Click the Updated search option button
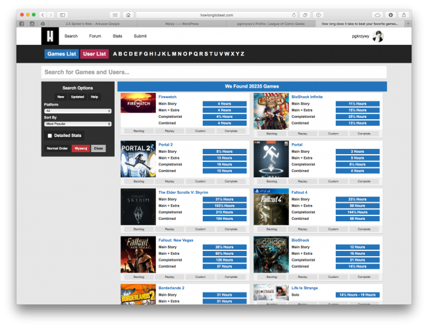428x328 pixels. 78,97
